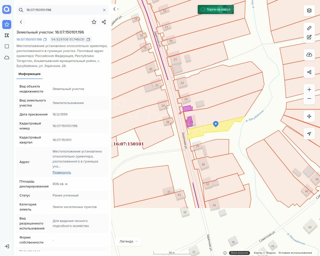Click the draw/edit pencil tool

309,37
